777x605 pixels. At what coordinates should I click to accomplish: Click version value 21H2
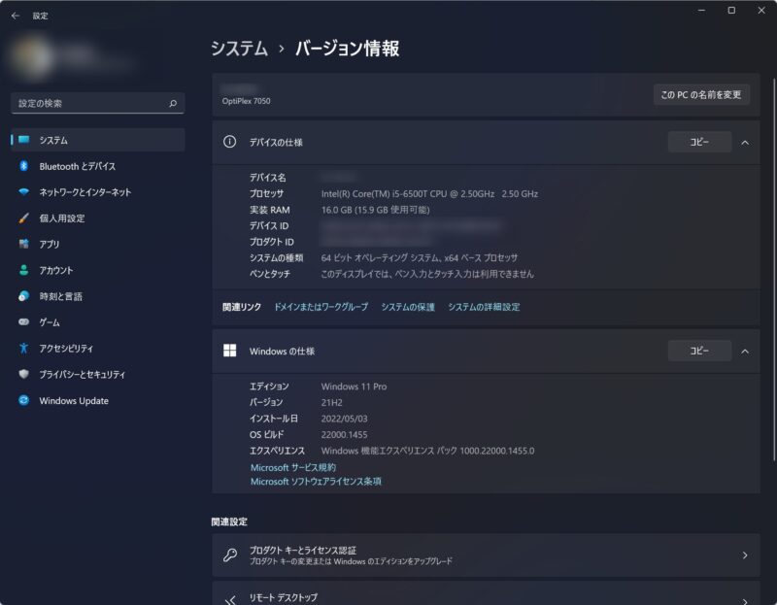[x=331, y=402]
